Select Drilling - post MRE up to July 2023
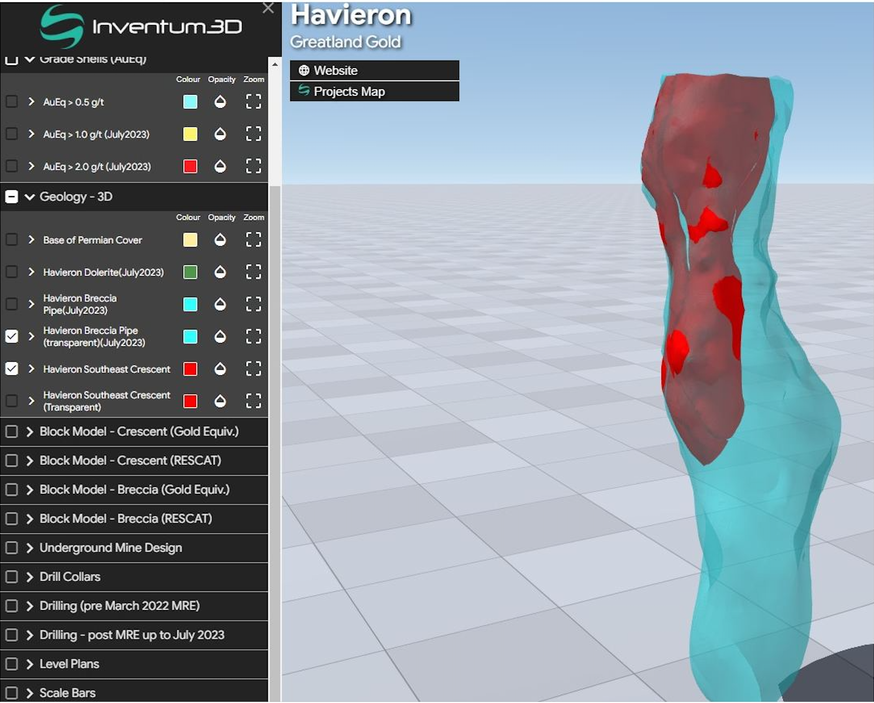 click(132, 635)
